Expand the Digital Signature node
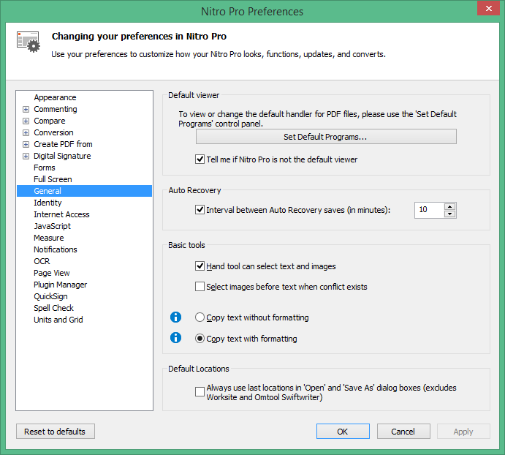The width and height of the screenshot is (505, 455). (x=26, y=156)
